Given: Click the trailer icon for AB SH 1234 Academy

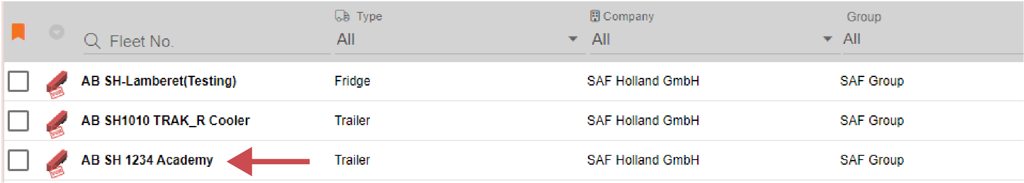Looking at the screenshot, I should (57, 163).
